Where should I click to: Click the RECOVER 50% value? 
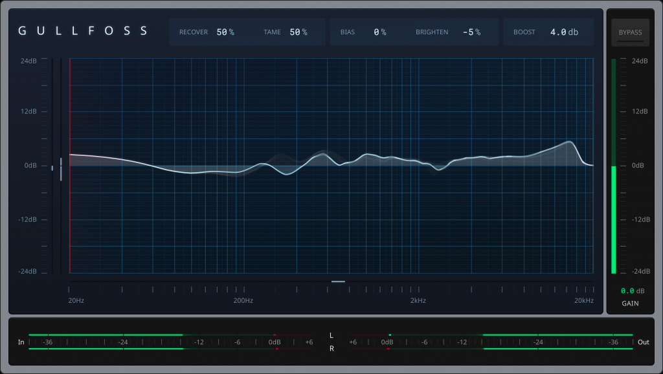(x=225, y=32)
